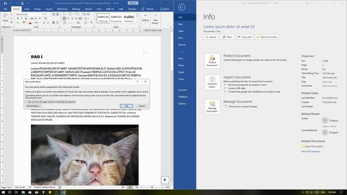
Task: Select the Heading 1 style thumbnail
Action: (129, 18)
